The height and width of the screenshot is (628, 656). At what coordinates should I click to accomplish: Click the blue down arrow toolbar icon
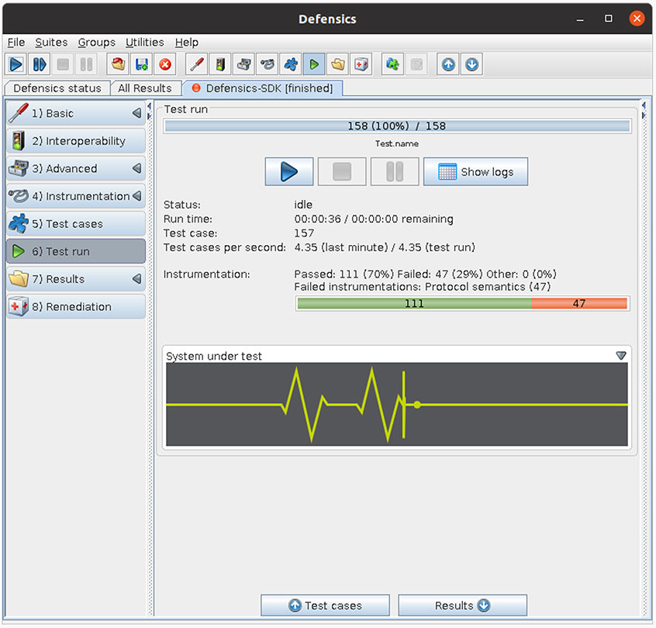pos(471,64)
